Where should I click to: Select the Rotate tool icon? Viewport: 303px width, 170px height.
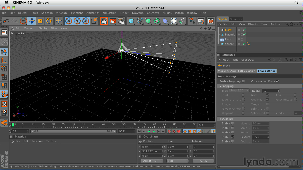[49, 21]
